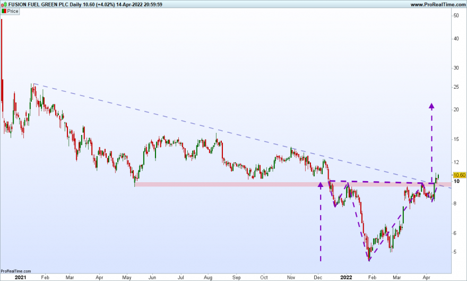
Task: Click the 50 price axis label
Action: [456, 15]
